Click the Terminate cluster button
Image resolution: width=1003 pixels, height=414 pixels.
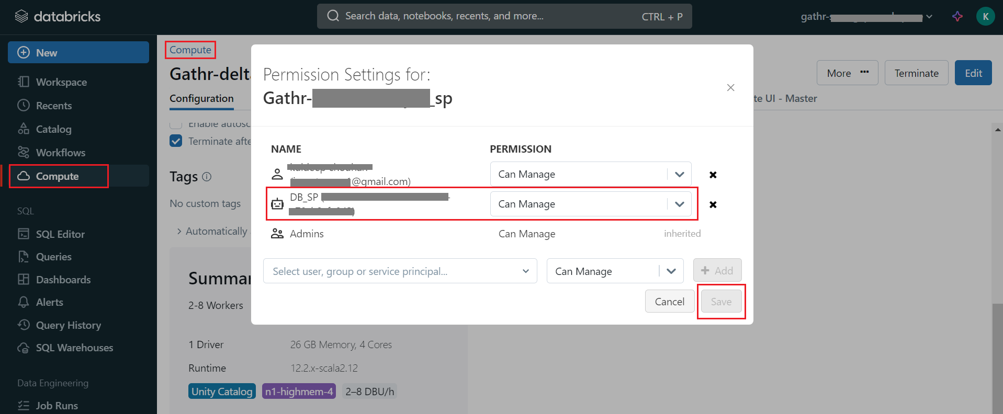917,73
